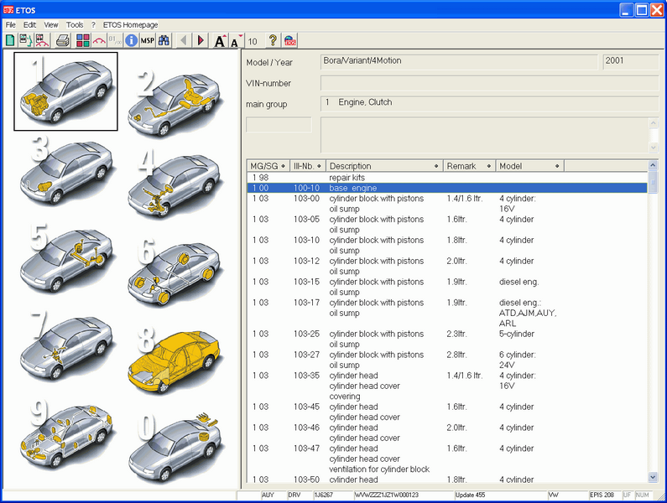The width and height of the screenshot is (667, 503).
Task: Open the ETOS globe homepage icon
Action: click(x=289, y=40)
